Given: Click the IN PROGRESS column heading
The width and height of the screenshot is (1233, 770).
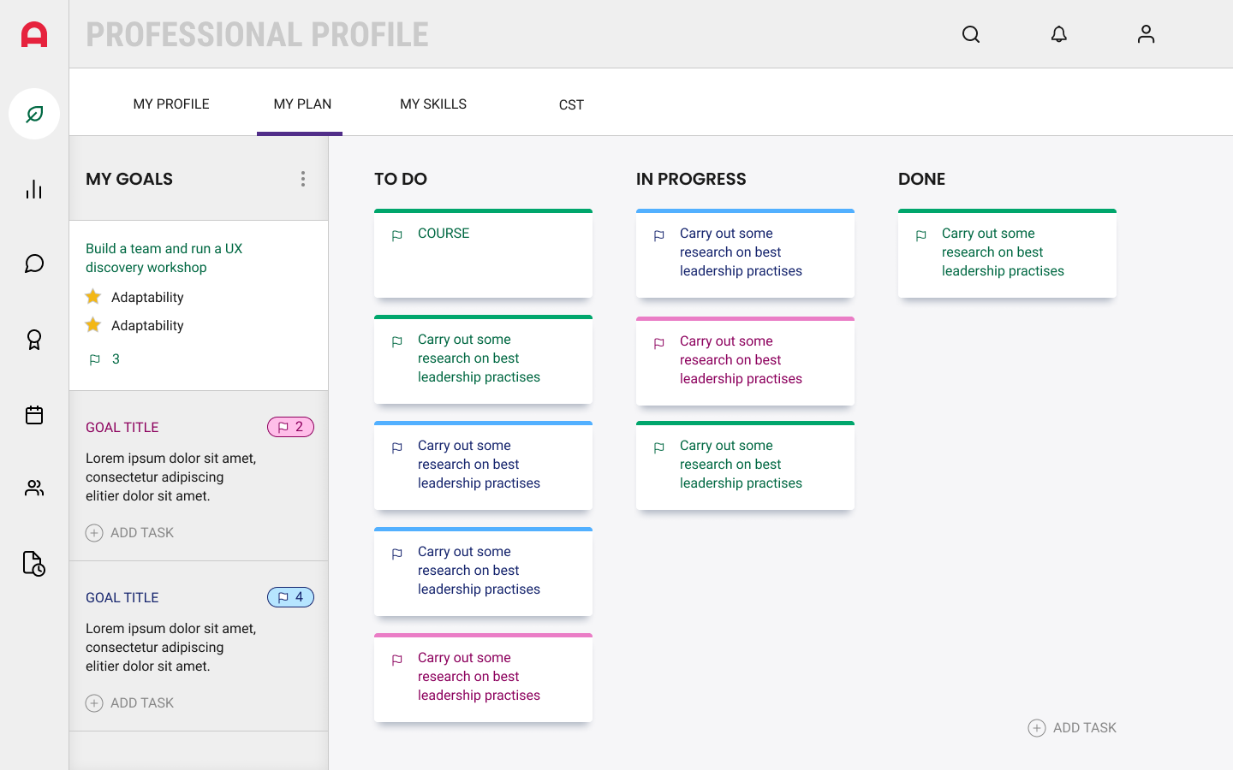Looking at the screenshot, I should pos(691,179).
